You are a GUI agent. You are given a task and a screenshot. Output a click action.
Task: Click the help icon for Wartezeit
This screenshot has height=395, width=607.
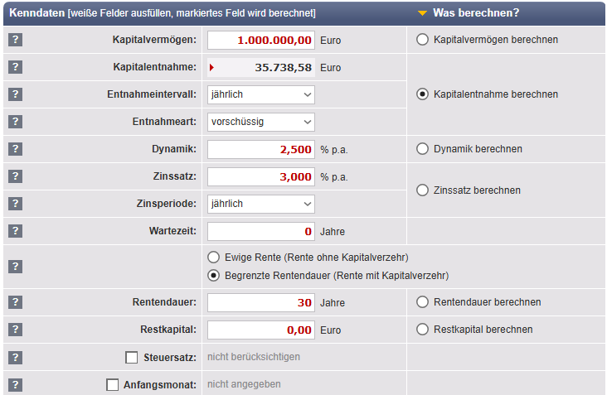tap(15, 231)
